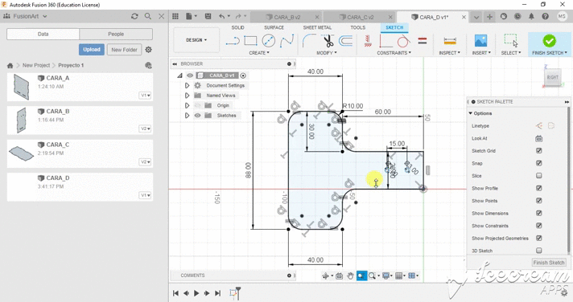
Task: Go to the home folder icon
Action: (10, 65)
